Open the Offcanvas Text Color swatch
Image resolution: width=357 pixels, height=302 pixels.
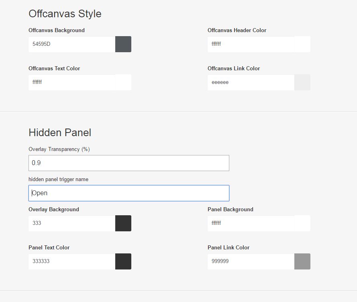(123, 82)
